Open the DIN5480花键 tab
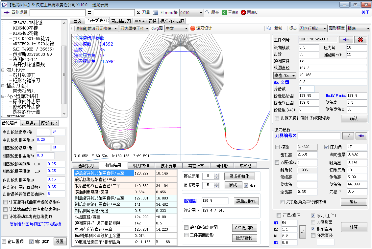Screen dimensions: 372x249 click(145, 21)
